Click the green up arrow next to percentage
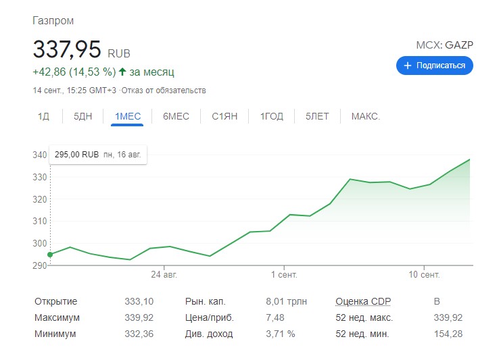Viewport: 499px width, 360px height. pos(122,72)
